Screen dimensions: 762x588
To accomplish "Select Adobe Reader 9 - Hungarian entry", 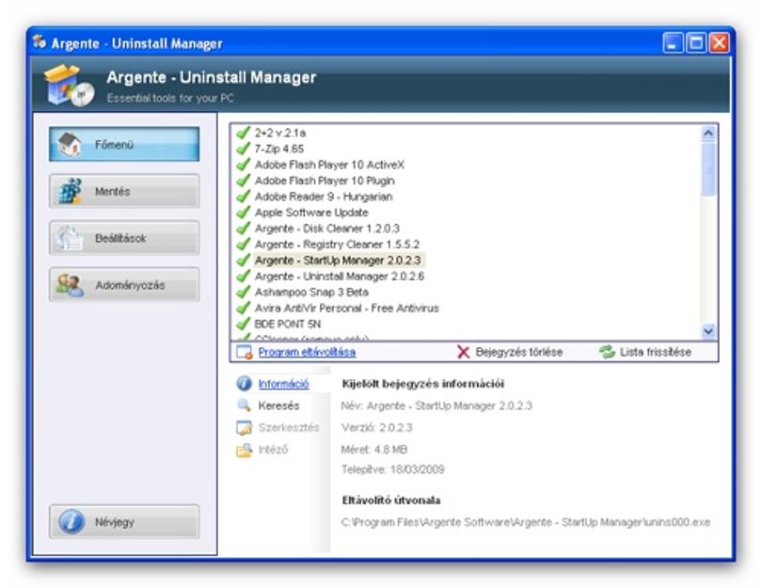I will [324, 197].
